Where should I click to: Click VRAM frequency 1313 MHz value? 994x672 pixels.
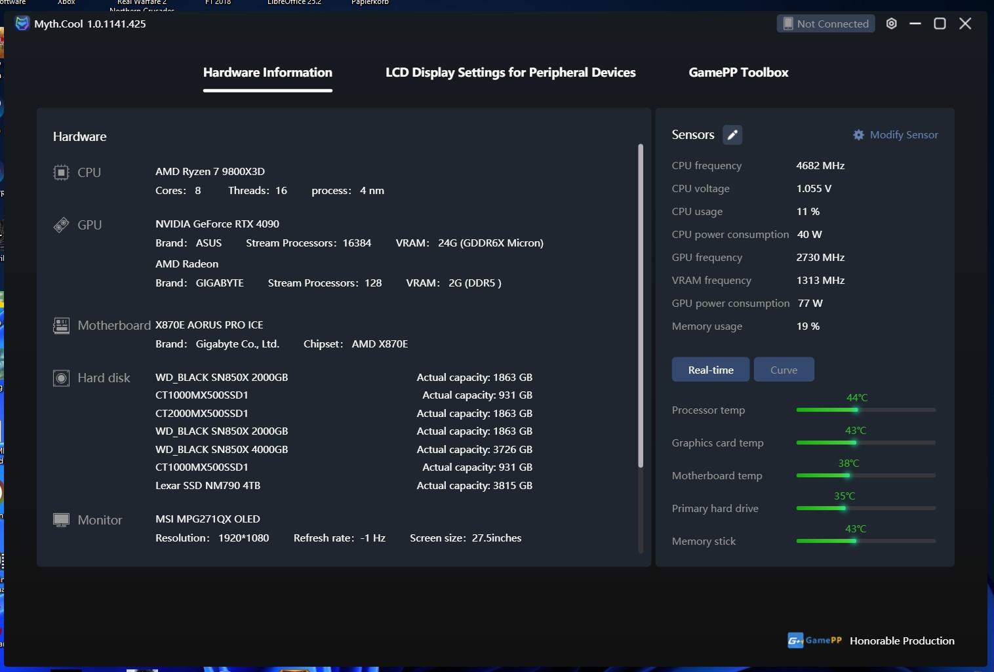click(x=820, y=280)
